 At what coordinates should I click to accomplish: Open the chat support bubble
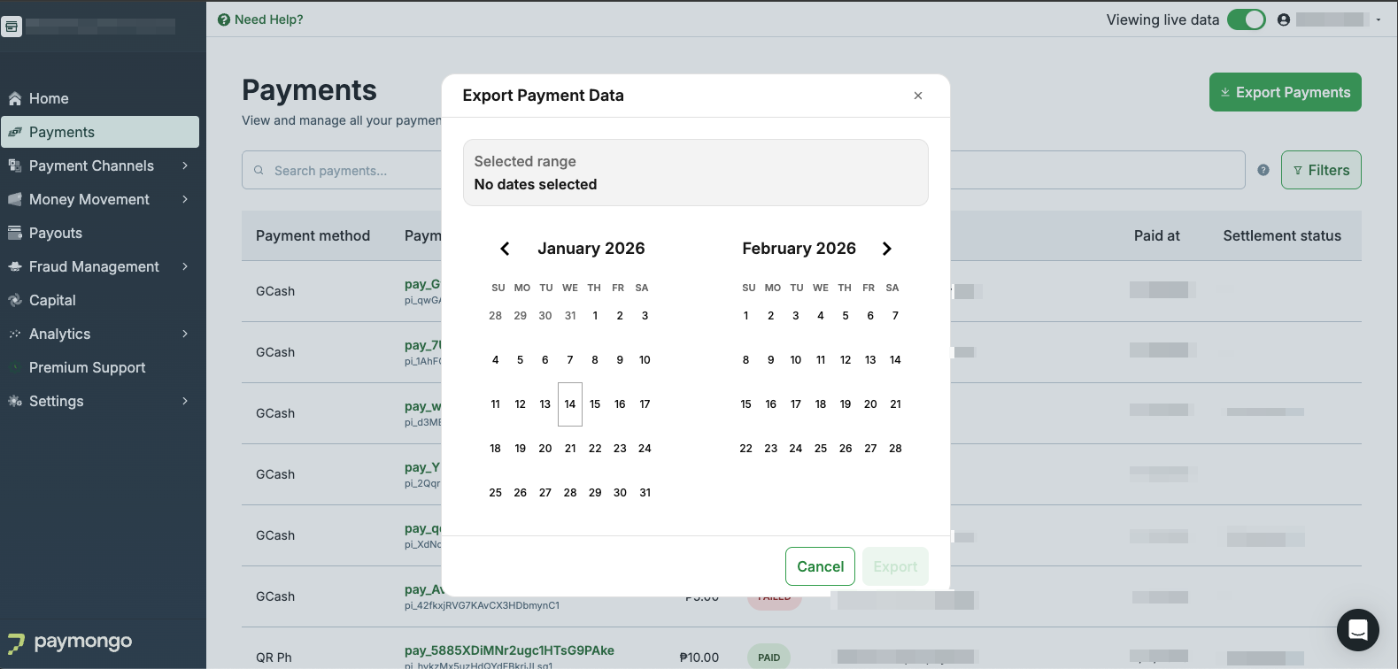[1357, 630]
